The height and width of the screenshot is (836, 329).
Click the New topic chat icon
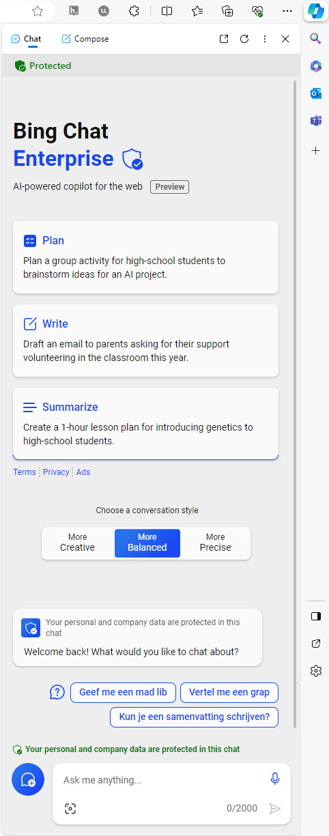click(x=28, y=779)
